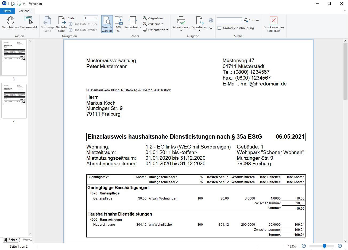Click Verkleinern to zoom out

[x=153, y=24]
